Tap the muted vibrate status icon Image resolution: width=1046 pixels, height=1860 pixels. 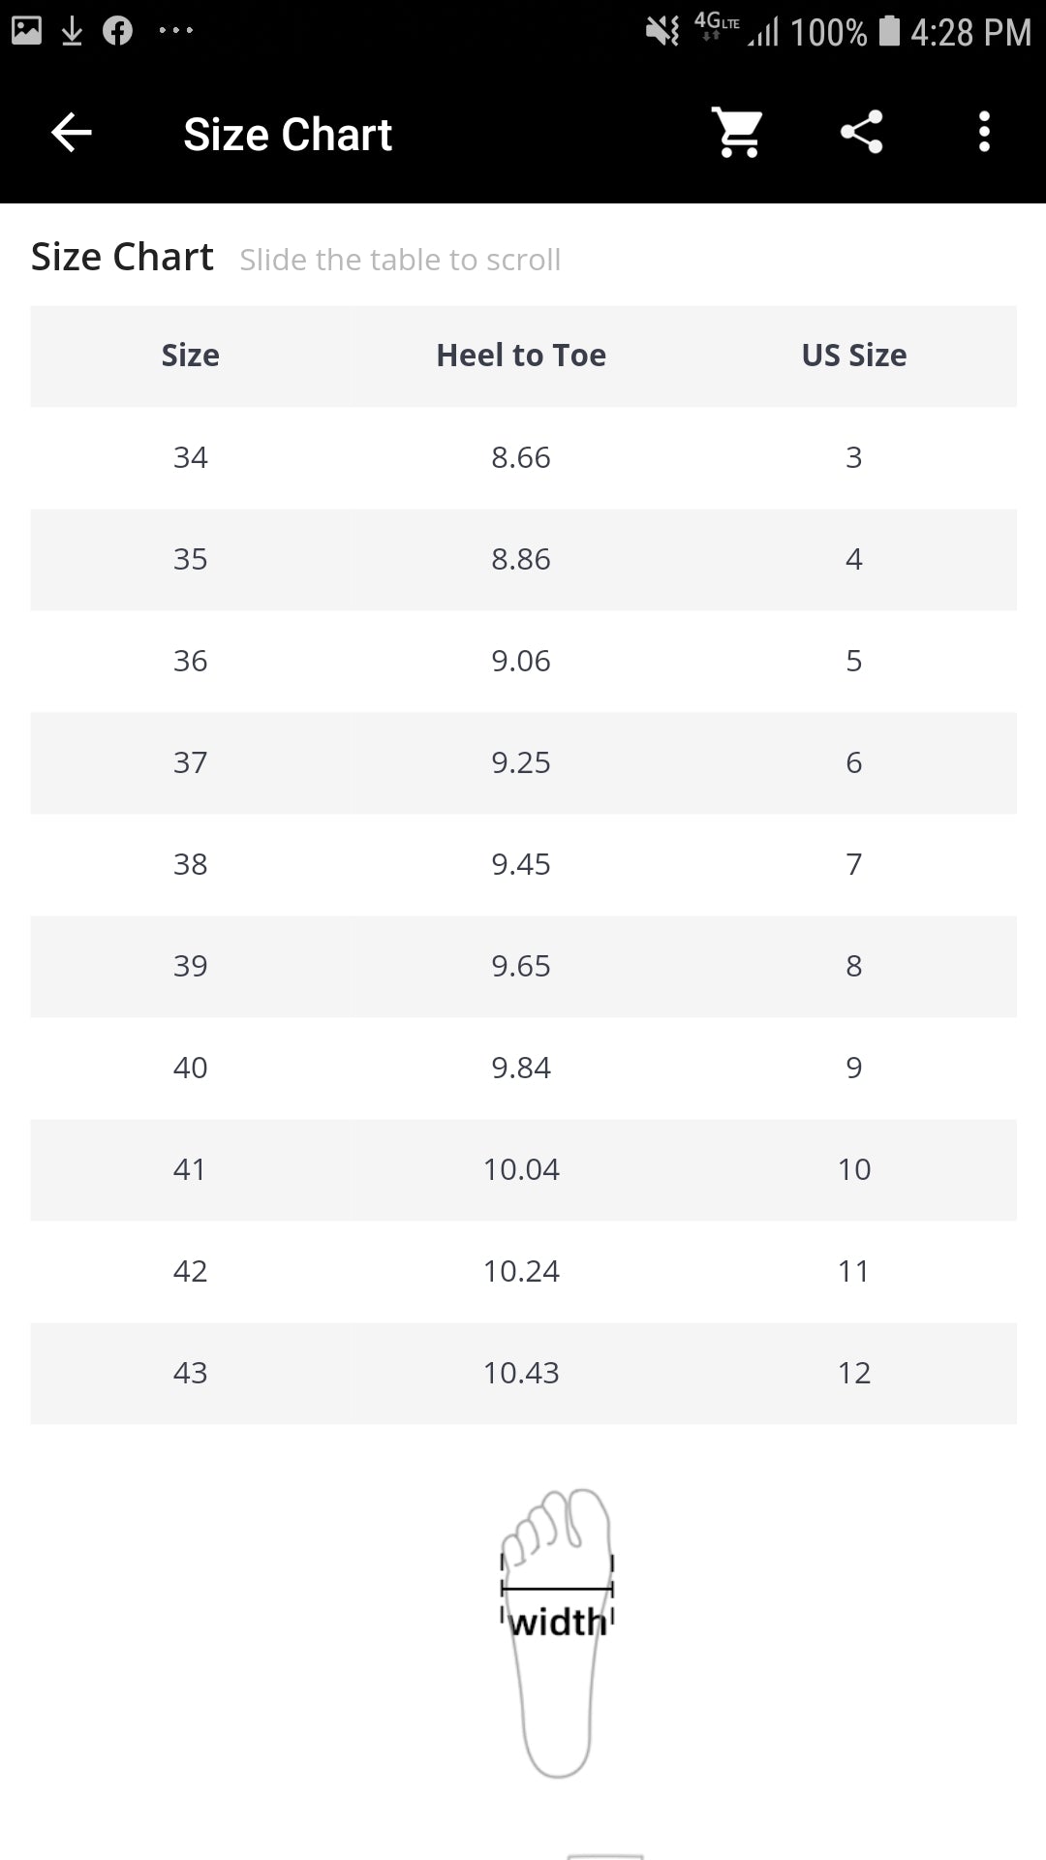[663, 31]
